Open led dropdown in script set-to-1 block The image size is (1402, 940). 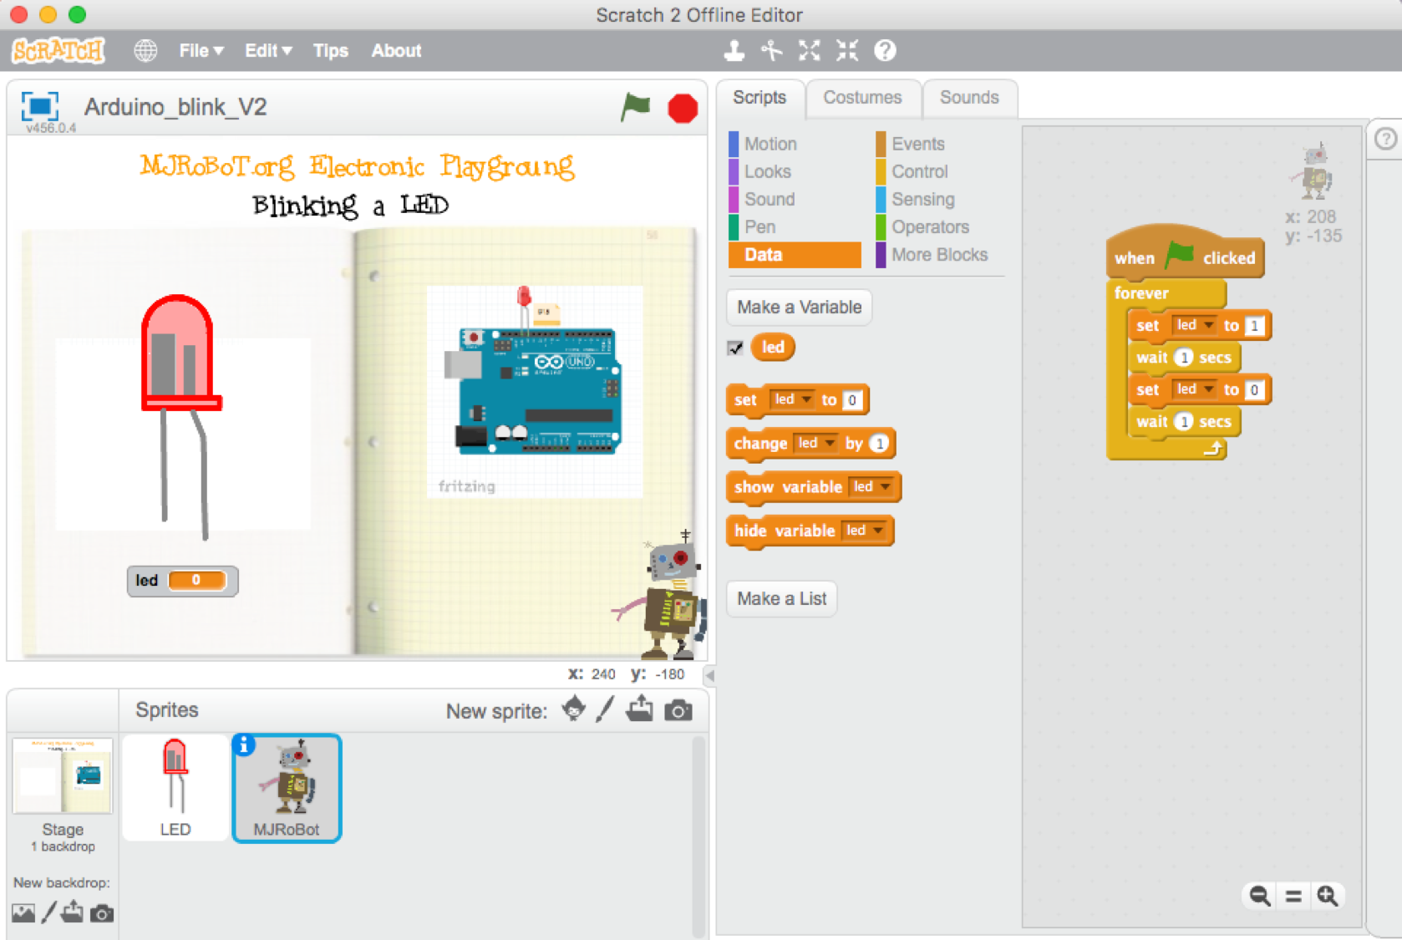1194,325
